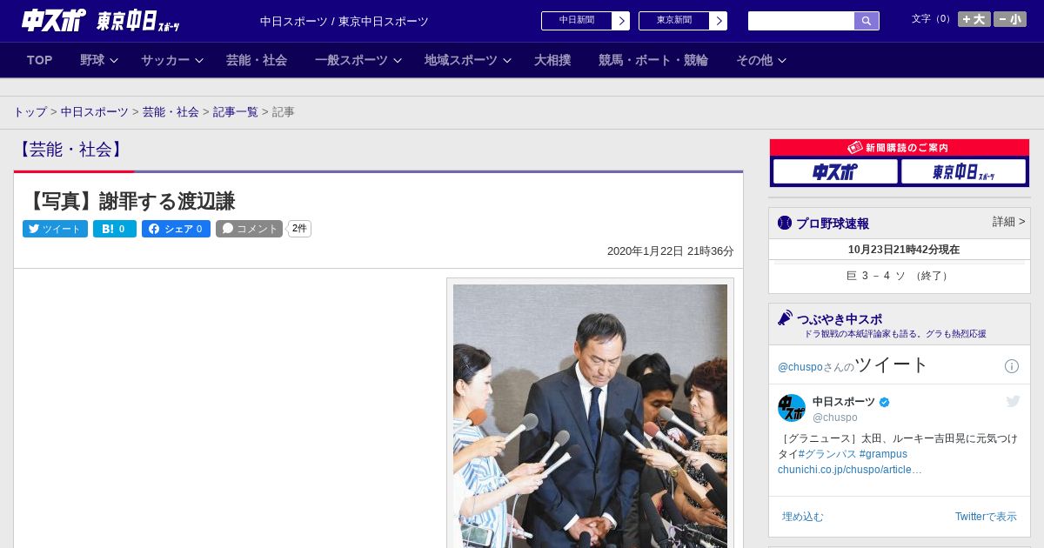
Task: Open the apology press conference photo
Action: point(590,415)
